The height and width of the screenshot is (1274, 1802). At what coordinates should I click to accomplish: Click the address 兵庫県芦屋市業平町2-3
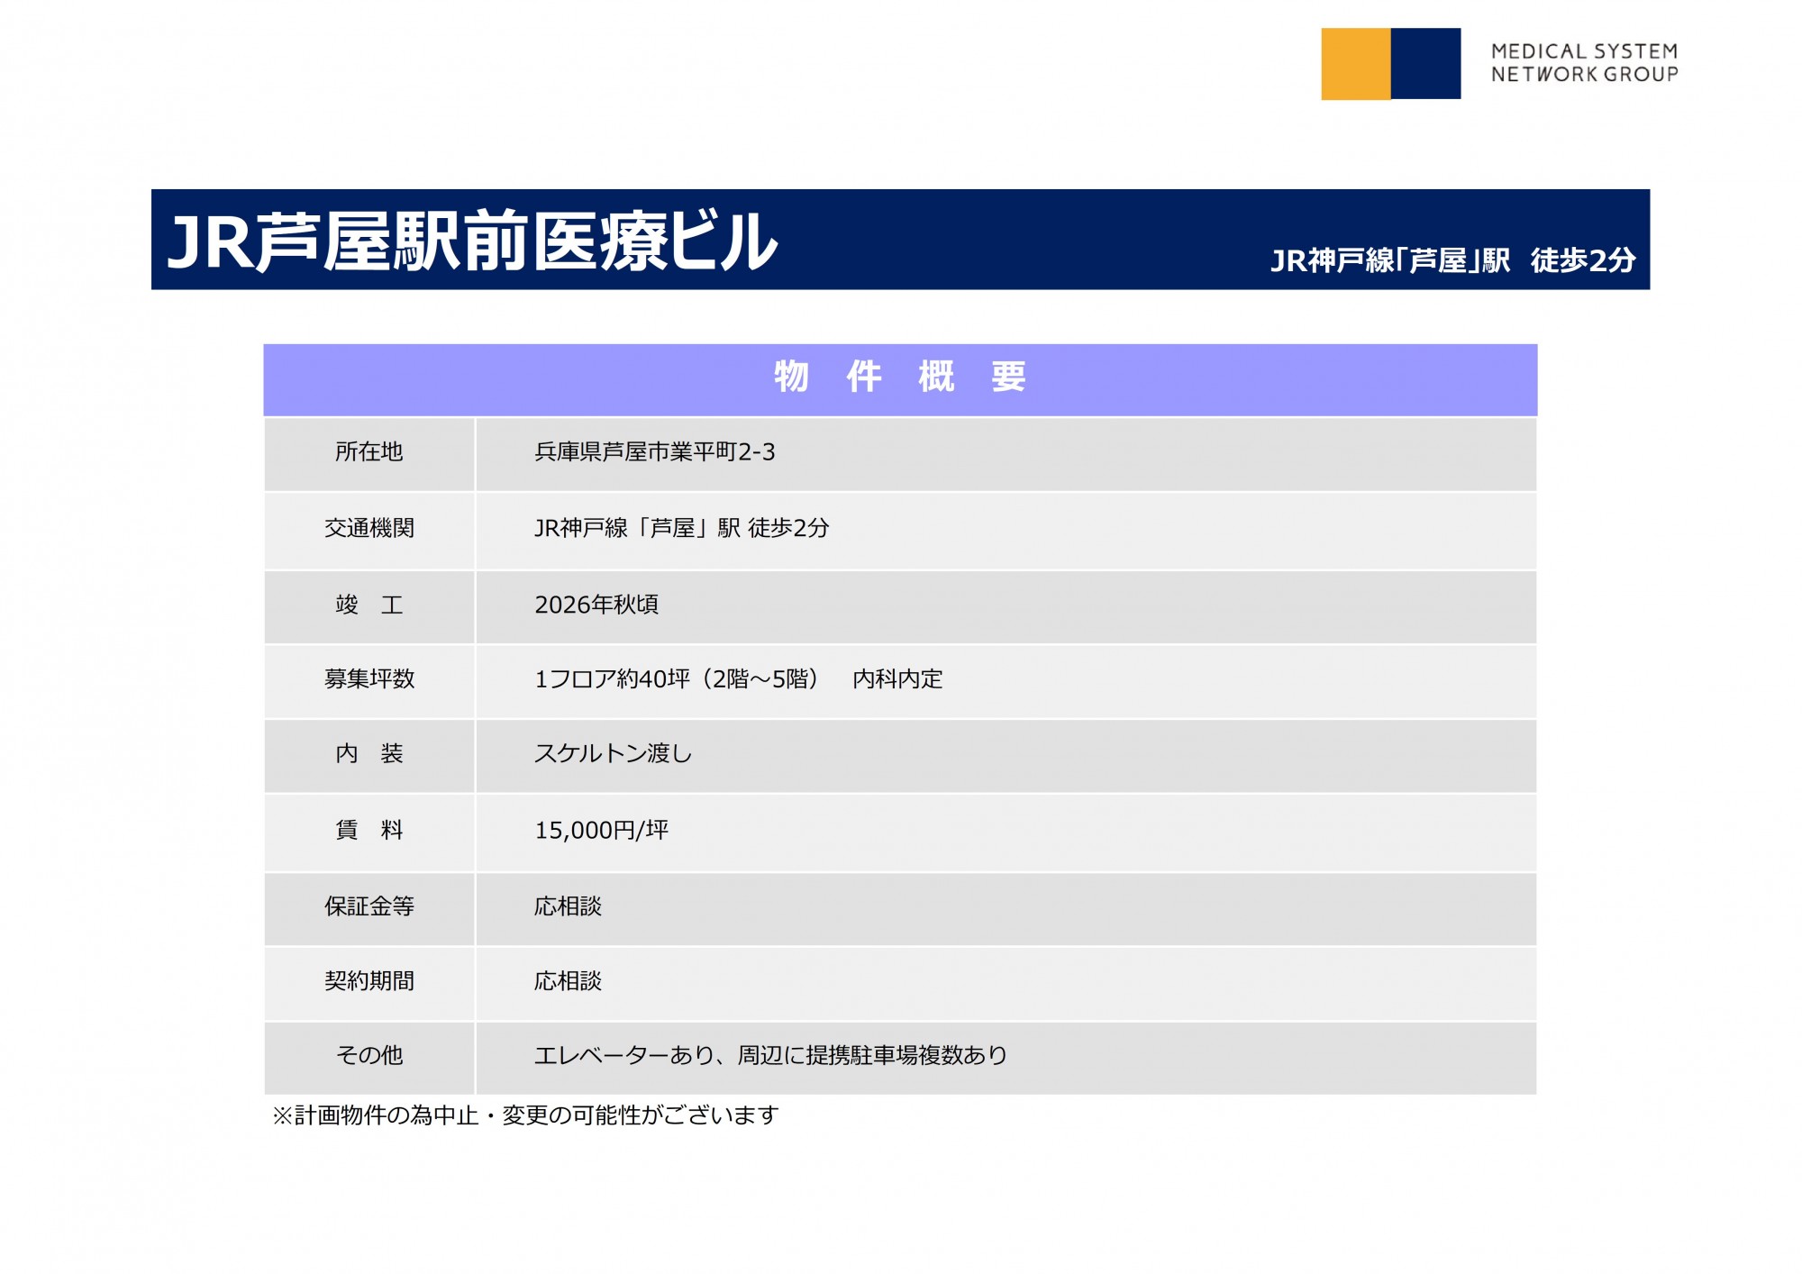pos(654,452)
